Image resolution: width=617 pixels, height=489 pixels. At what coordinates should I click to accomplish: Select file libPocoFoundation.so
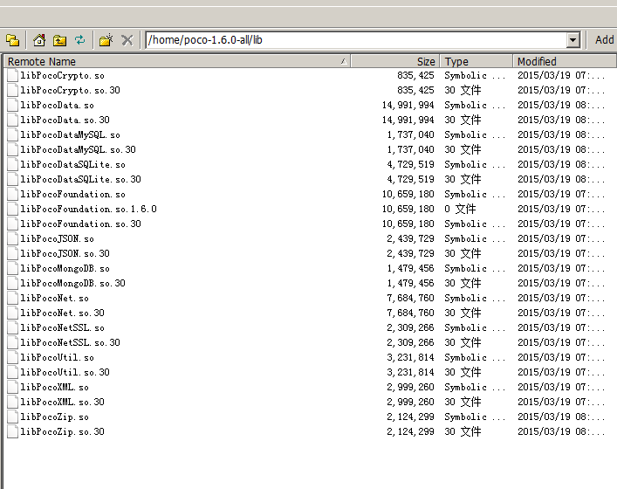[72, 194]
